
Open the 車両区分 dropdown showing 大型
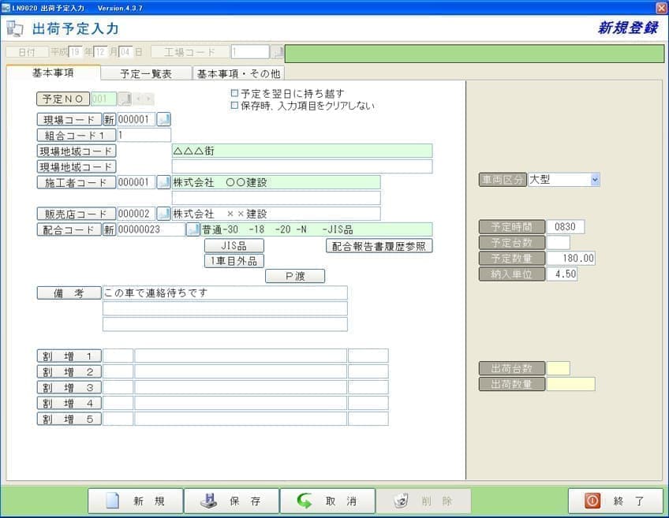[x=595, y=180]
